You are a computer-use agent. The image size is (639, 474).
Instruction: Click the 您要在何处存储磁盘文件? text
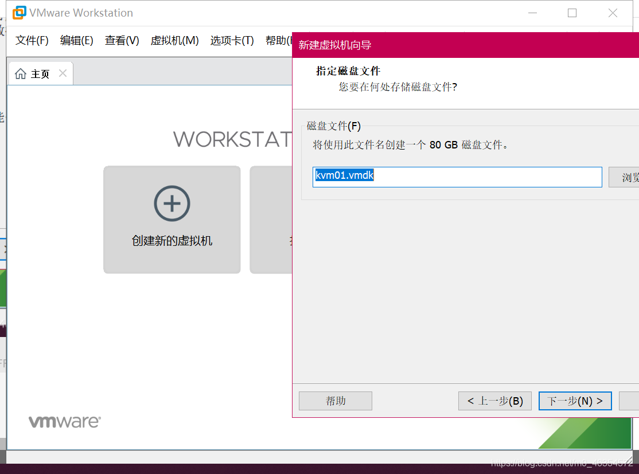(398, 87)
